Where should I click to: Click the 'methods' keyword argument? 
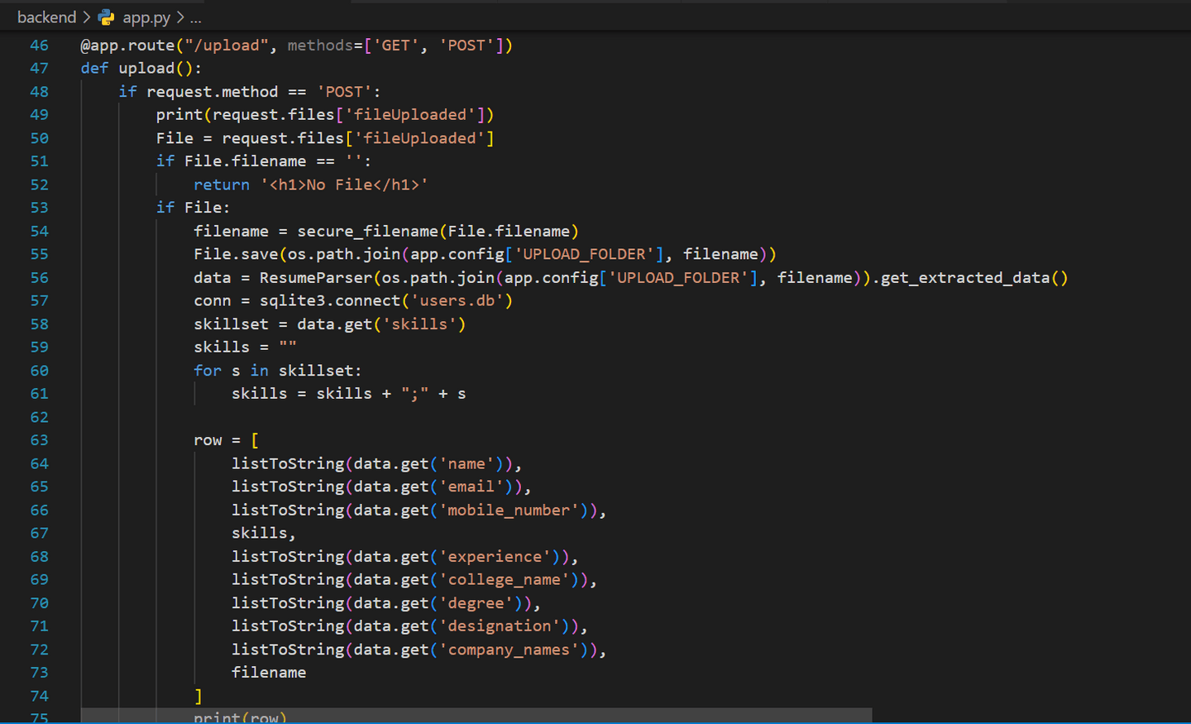pos(320,46)
